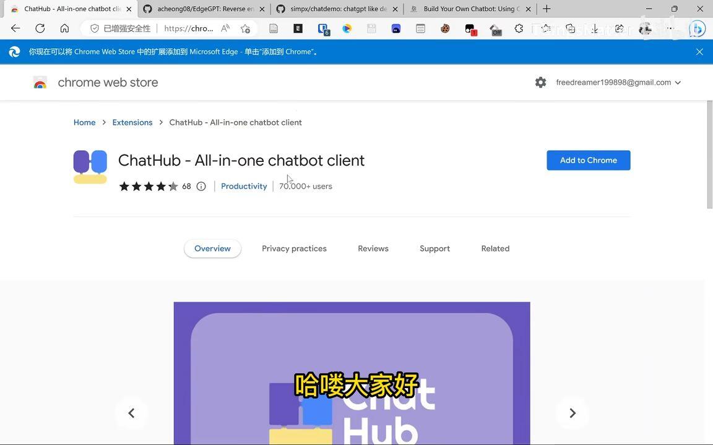Click the window-layout extension icon
This screenshot has width=713, height=445.
click(x=421, y=28)
